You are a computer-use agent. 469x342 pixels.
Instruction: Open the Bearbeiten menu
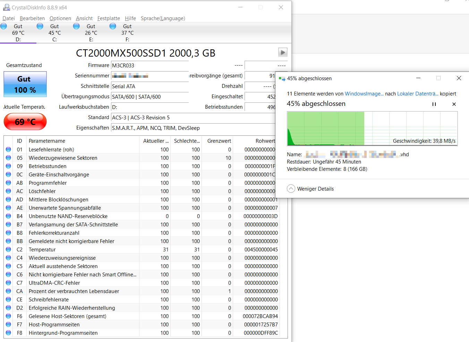tap(32, 18)
